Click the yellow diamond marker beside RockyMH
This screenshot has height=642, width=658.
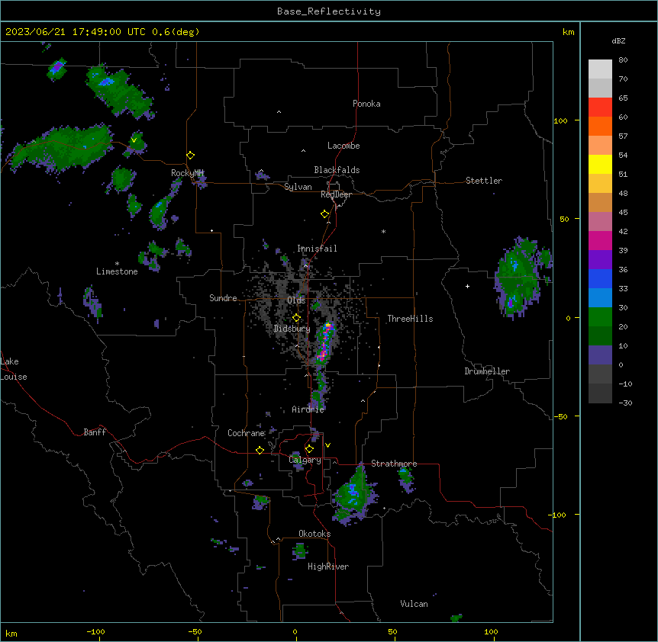click(x=190, y=155)
